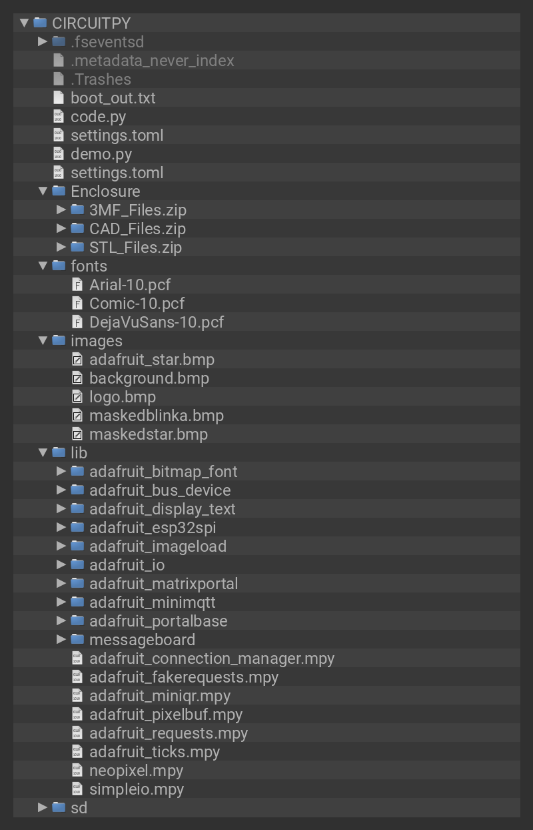Screen dimensions: 533x830
Task: Click the code.py file icon
Action: pos(59,117)
